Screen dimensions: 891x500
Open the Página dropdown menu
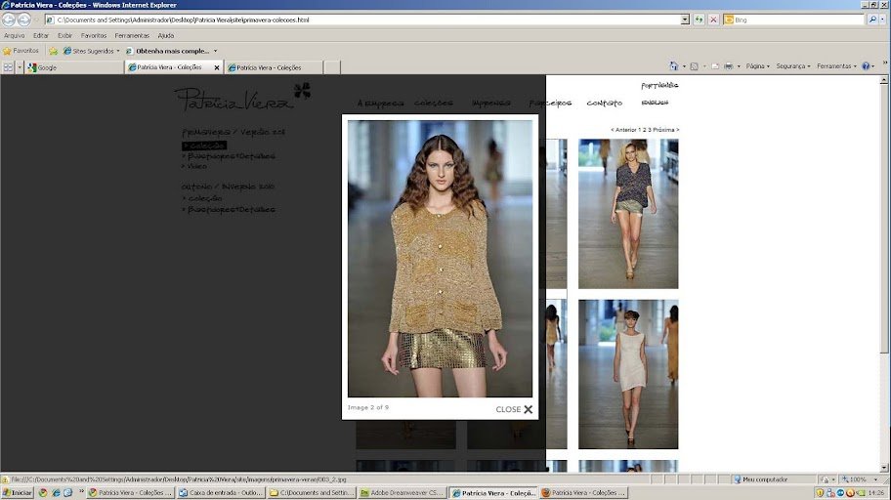point(757,65)
